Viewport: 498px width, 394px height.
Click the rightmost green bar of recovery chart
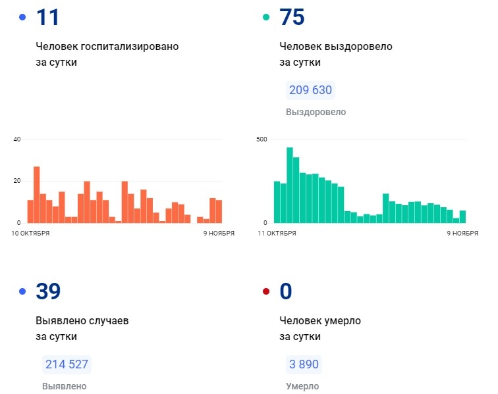[462, 216]
